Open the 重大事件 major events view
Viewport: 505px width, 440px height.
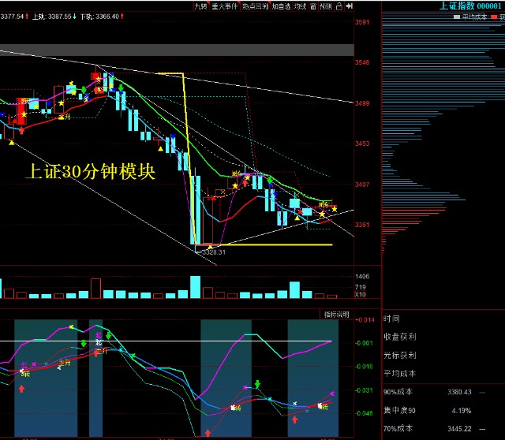tap(226, 6)
